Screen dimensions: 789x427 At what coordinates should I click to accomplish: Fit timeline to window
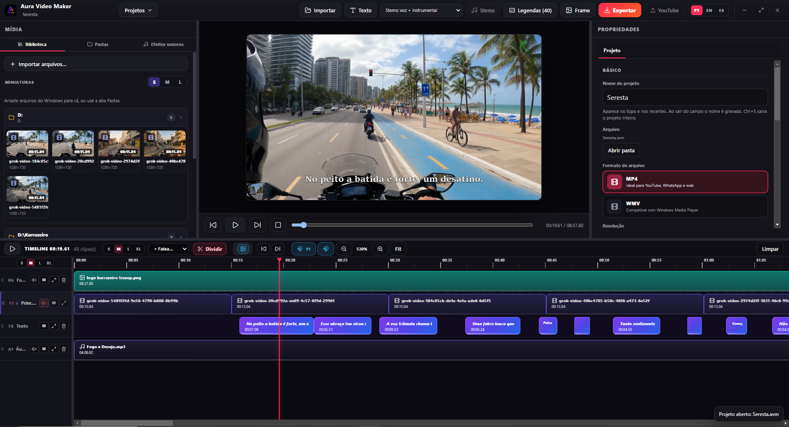coord(398,249)
